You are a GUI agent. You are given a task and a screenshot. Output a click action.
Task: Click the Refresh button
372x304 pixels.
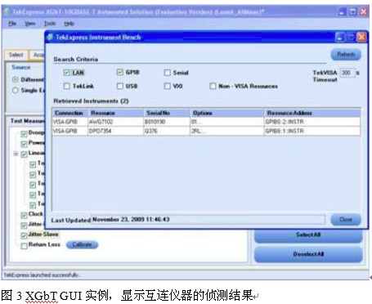(346, 54)
